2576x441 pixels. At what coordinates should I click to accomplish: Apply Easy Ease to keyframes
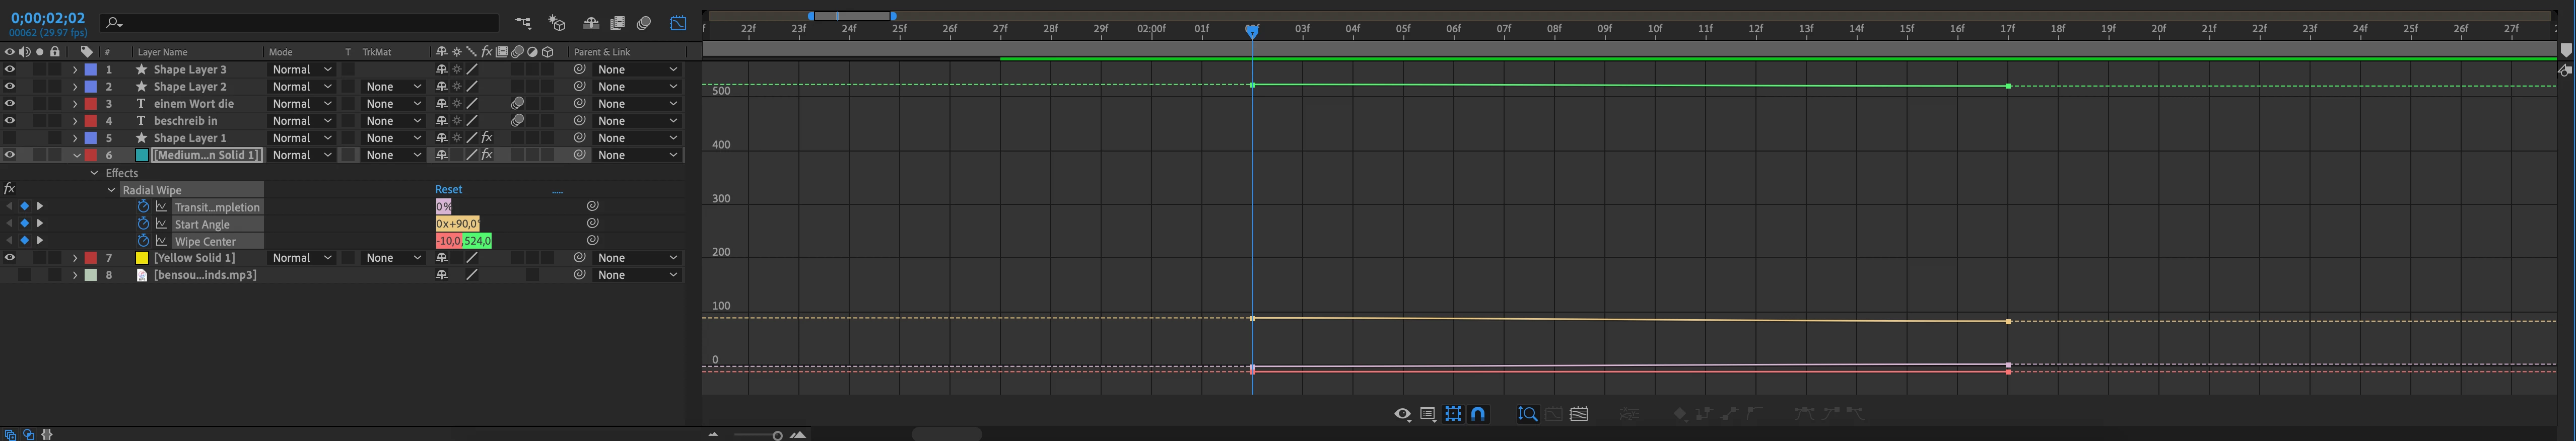click(x=1804, y=413)
